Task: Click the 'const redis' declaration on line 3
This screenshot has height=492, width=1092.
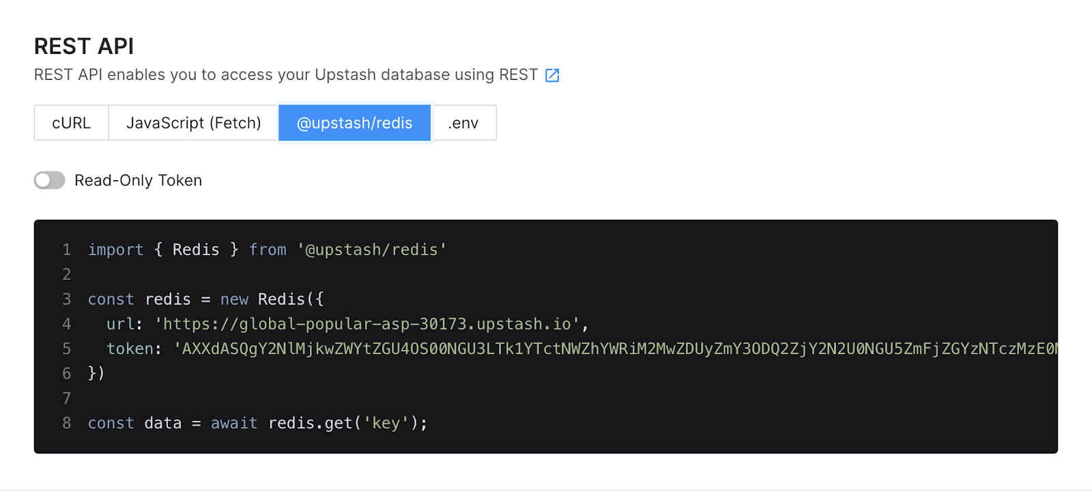Action: pyautogui.click(x=139, y=300)
